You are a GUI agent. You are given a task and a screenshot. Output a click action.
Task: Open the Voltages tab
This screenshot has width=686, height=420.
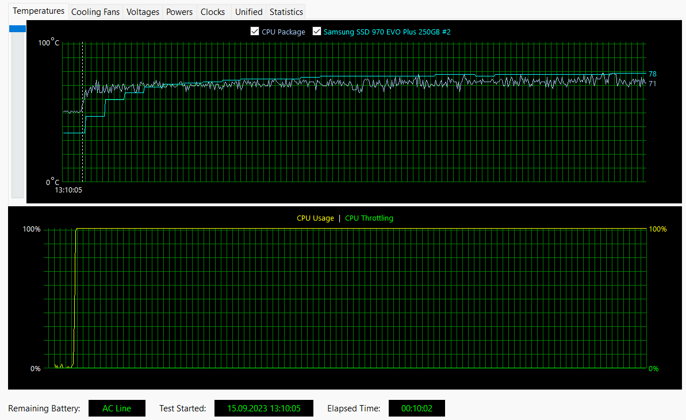click(x=143, y=12)
